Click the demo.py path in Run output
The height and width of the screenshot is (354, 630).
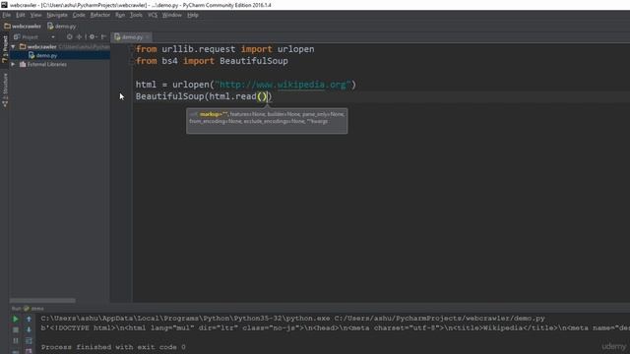440,319
